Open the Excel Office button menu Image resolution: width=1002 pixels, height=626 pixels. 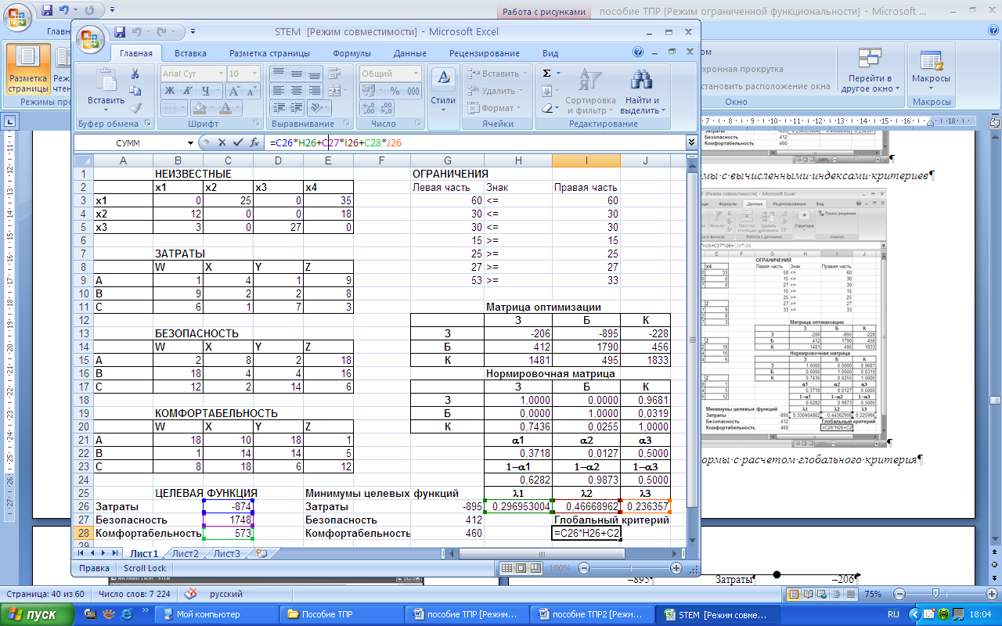pos(92,39)
